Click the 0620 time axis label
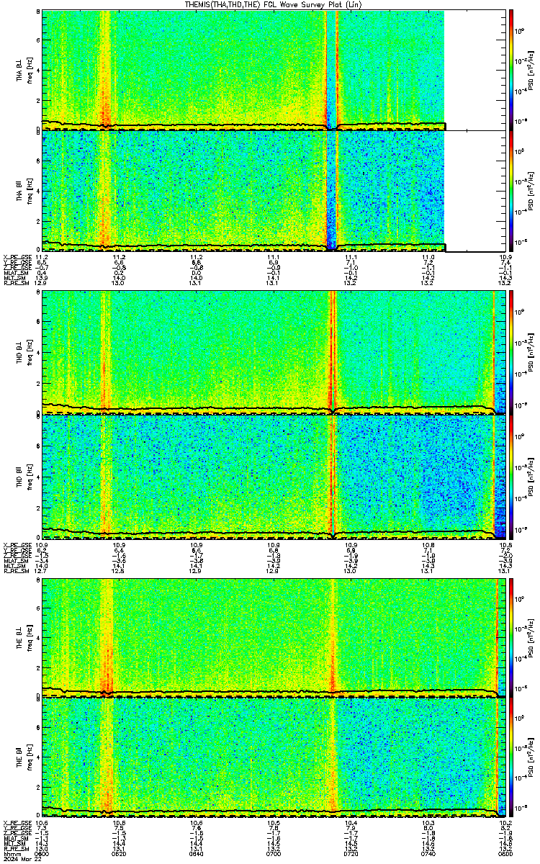 click(x=119, y=853)
